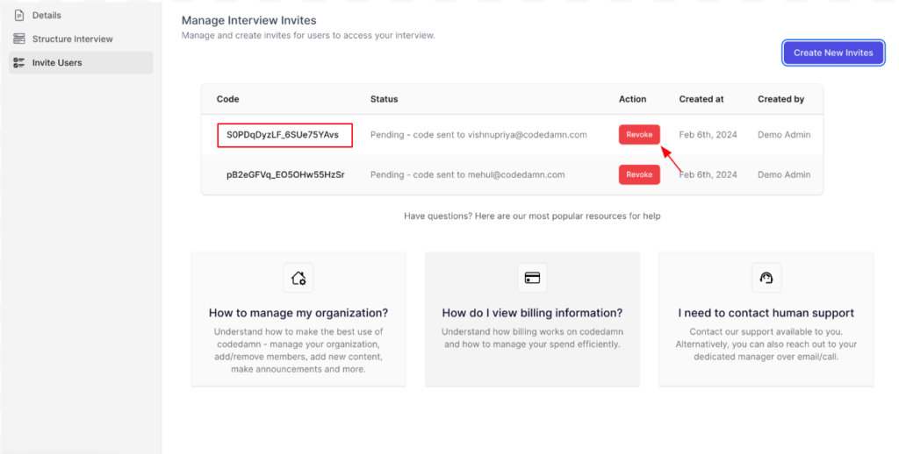This screenshot has width=899, height=454.
Task: Click the Create New Invites button
Action: 833,53
